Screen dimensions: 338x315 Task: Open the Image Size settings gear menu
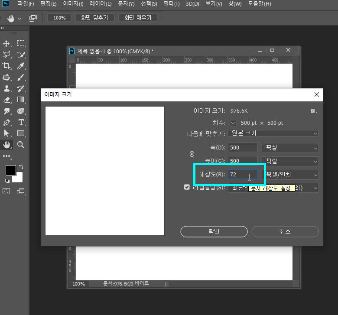pyautogui.click(x=314, y=111)
